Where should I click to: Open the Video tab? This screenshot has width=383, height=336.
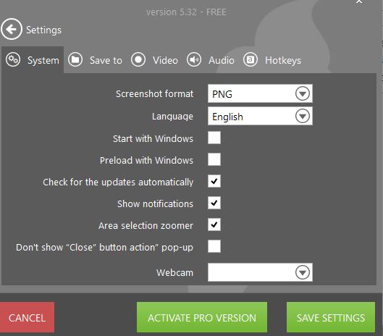155,60
